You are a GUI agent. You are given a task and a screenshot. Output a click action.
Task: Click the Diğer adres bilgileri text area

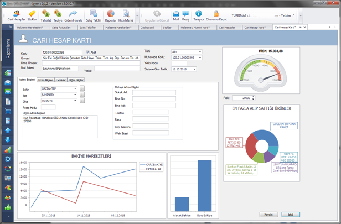[x=60, y=127]
